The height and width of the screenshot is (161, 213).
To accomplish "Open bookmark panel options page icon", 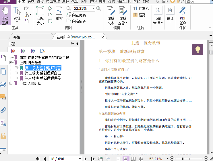I will 42,51.
